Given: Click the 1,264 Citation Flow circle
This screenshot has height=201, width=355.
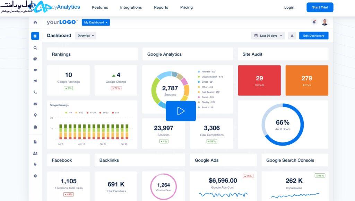Looking at the screenshot, I should 164,186.
